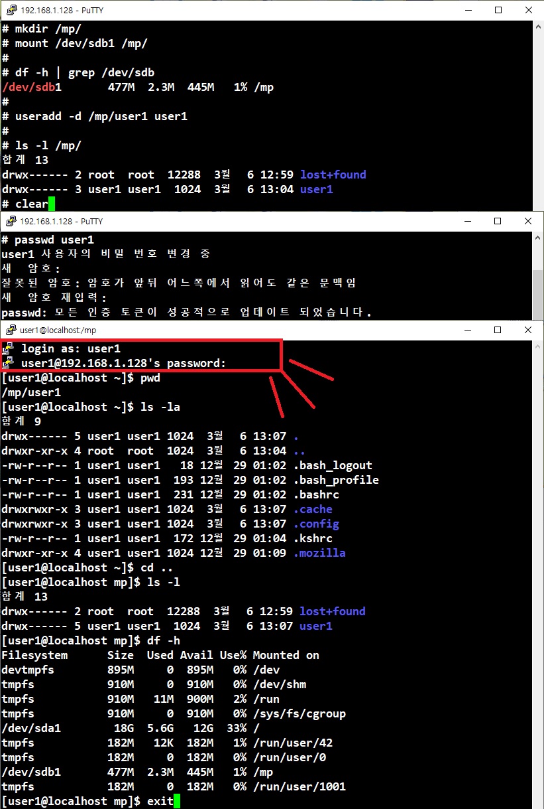Click the PuTTY icon of the user1@localhost:/mp window
The width and height of the screenshot is (544, 809).
pos(10,330)
